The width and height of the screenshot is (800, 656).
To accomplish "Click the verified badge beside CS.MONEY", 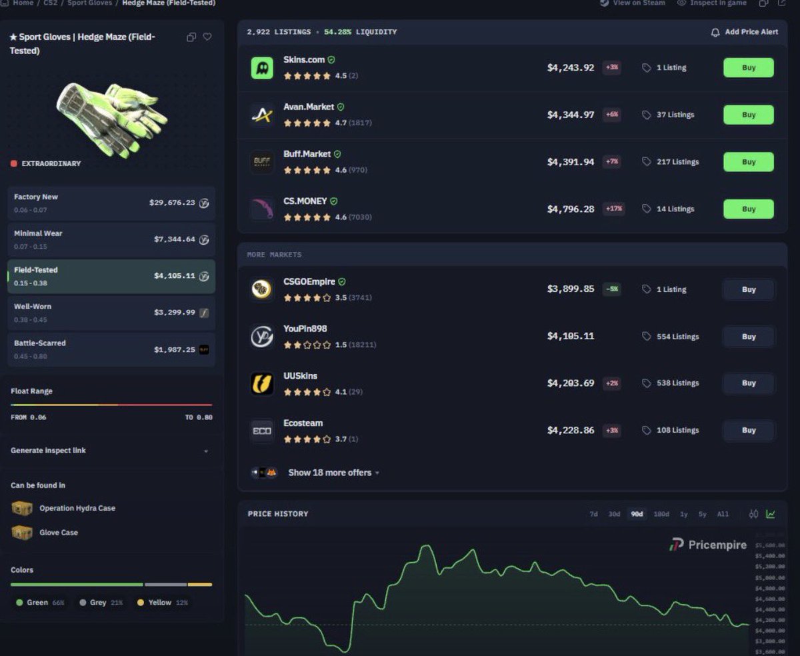I will tap(334, 201).
